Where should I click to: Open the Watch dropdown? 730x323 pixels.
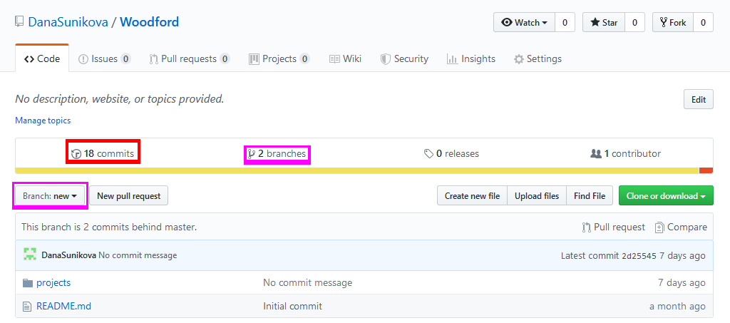pyautogui.click(x=524, y=23)
